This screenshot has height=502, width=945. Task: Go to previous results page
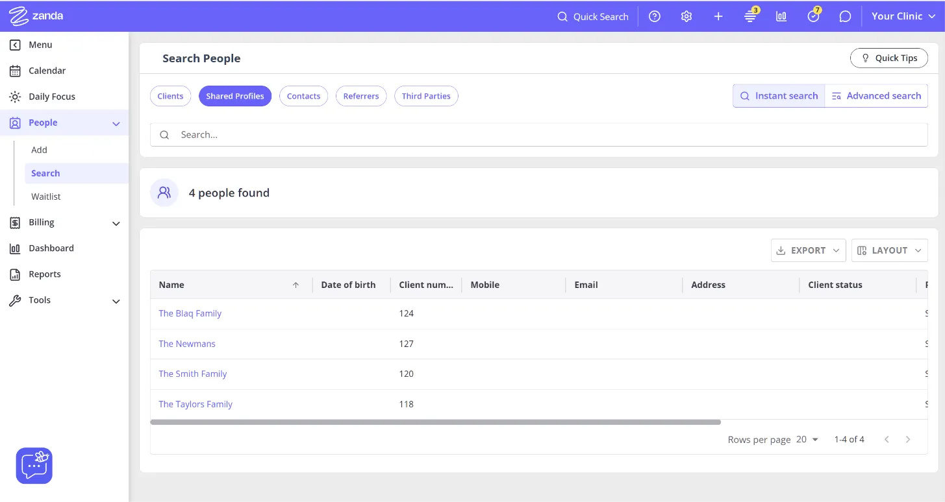887,440
